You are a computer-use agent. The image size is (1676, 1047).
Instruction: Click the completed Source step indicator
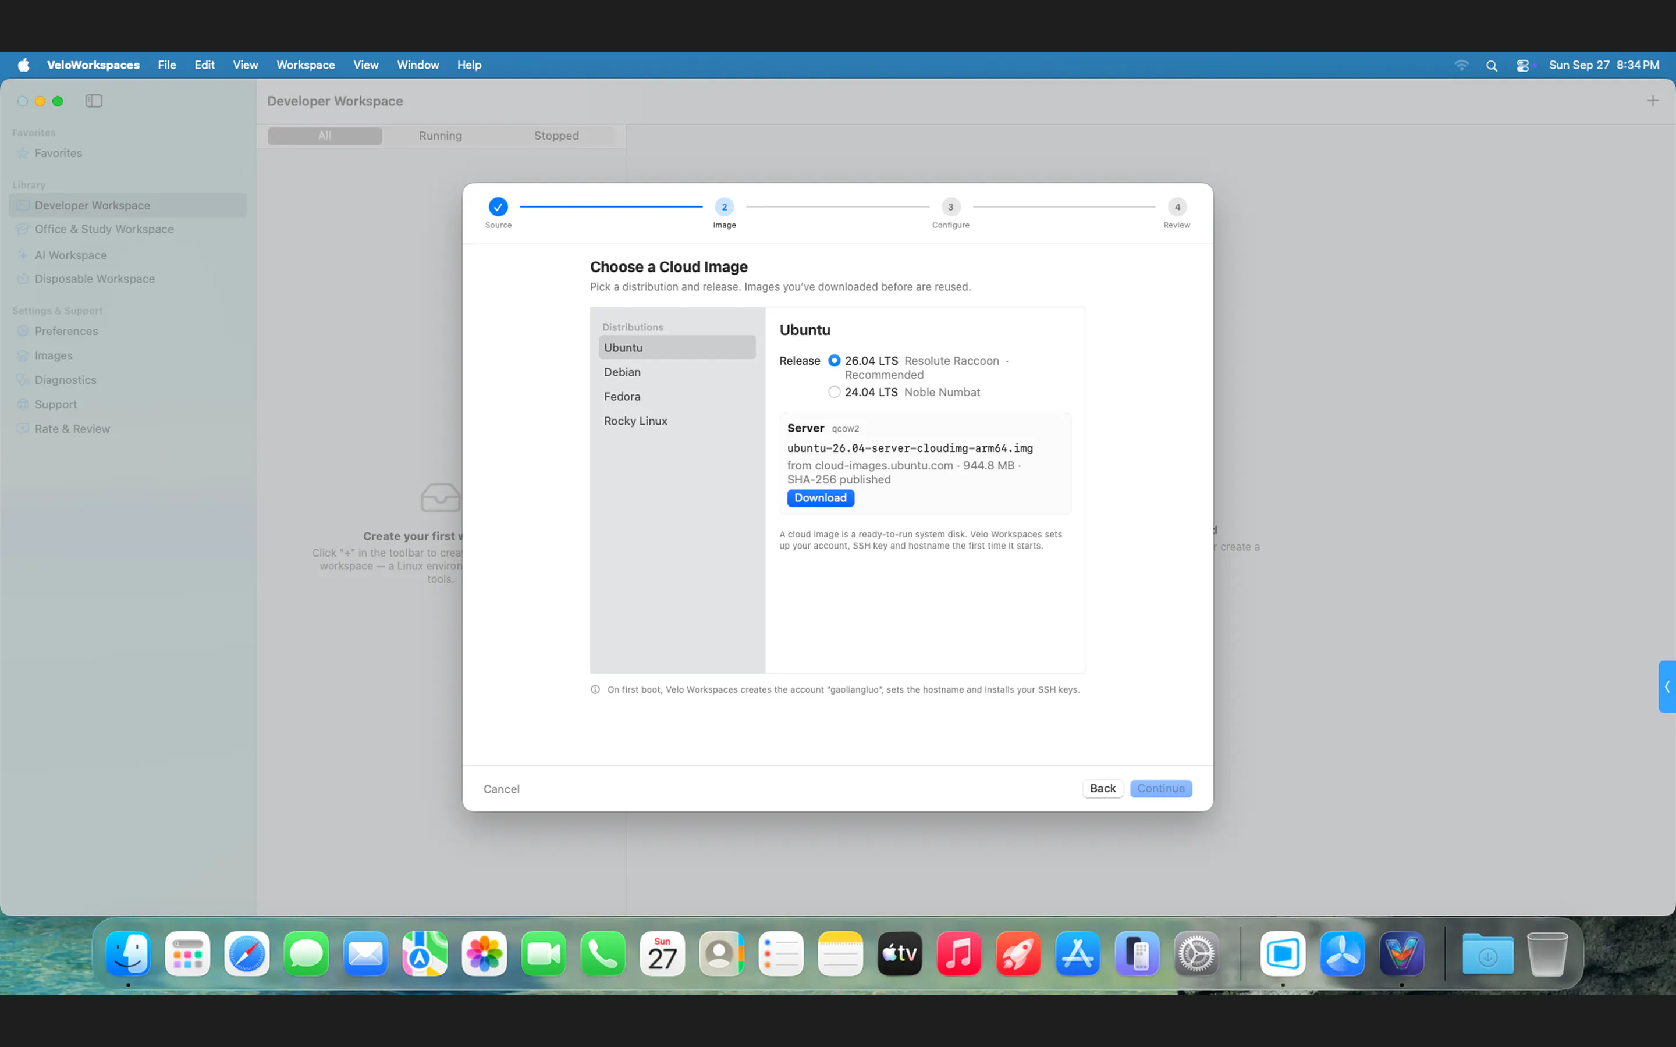point(498,206)
